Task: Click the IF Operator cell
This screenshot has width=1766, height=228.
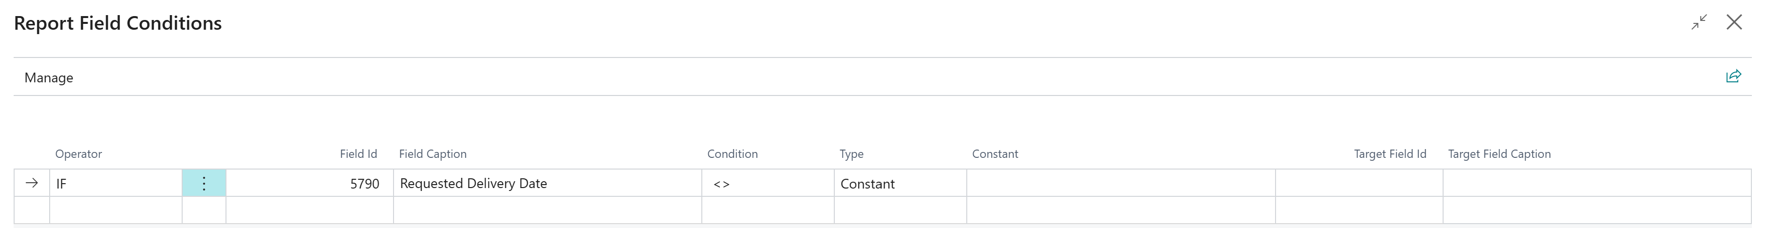Action: coord(115,183)
